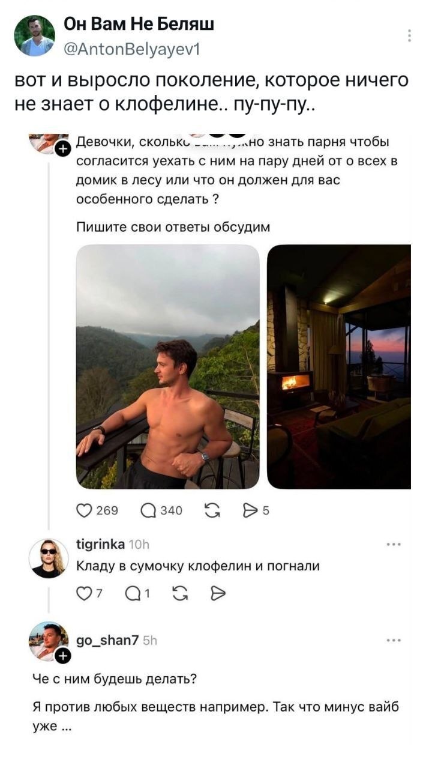The height and width of the screenshot is (759, 432).
Task: Open the more options for go_shan7's reply
Action: pyautogui.click(x=394, y=640)
